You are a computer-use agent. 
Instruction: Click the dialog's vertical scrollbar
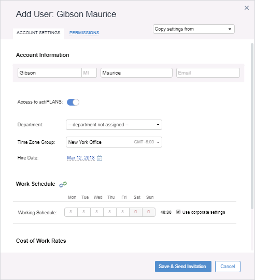(x=252, y=125)
